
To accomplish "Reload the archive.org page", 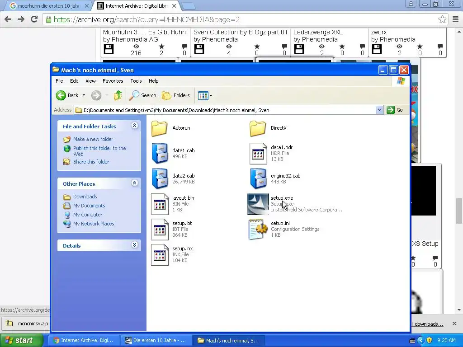I will (34, 19).
